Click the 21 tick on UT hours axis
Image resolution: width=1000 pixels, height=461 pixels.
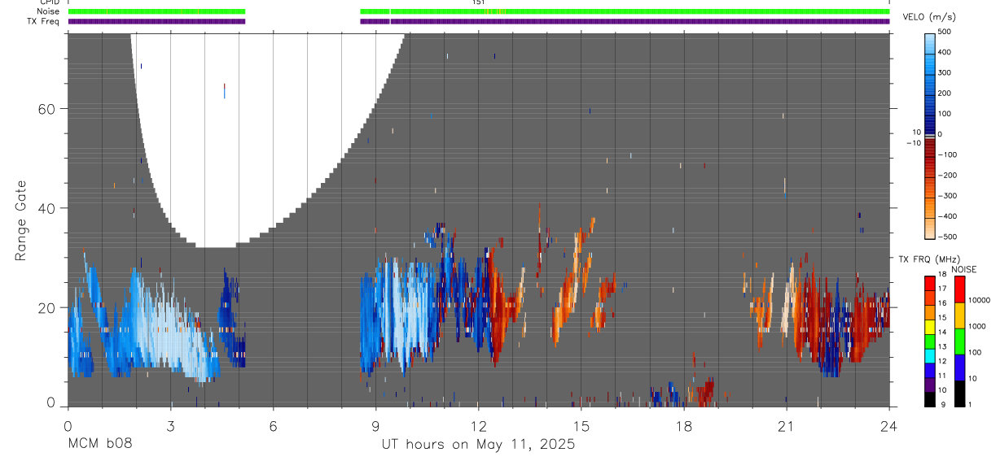(x=786, y=425)
